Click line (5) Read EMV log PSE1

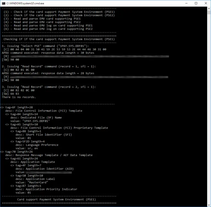point(48,26)
